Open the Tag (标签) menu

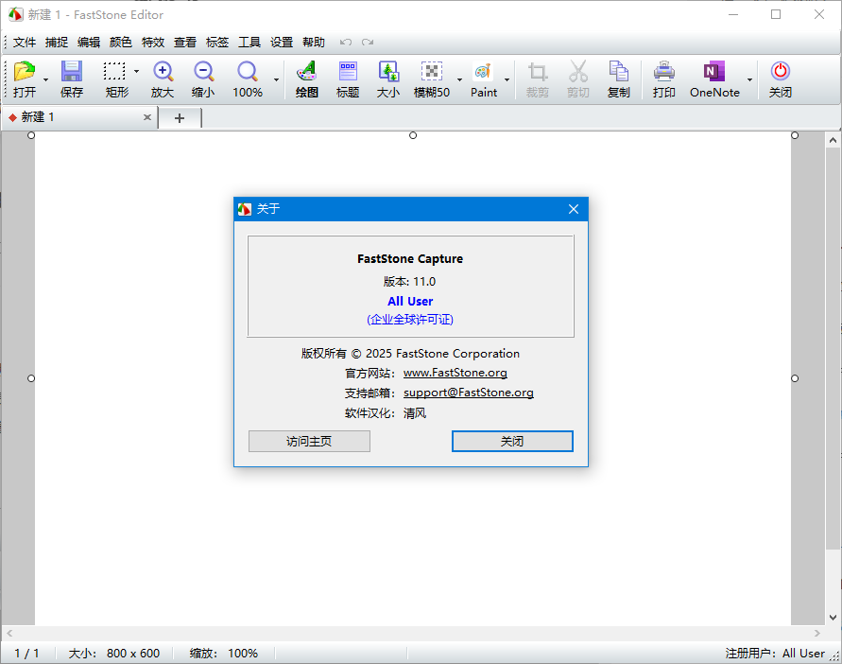click(x=217, y=42)
